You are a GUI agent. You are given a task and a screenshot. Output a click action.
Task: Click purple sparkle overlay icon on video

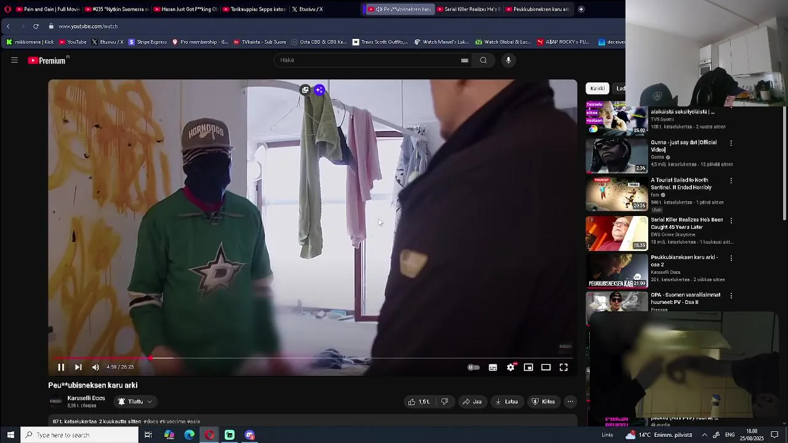(319, 90)
